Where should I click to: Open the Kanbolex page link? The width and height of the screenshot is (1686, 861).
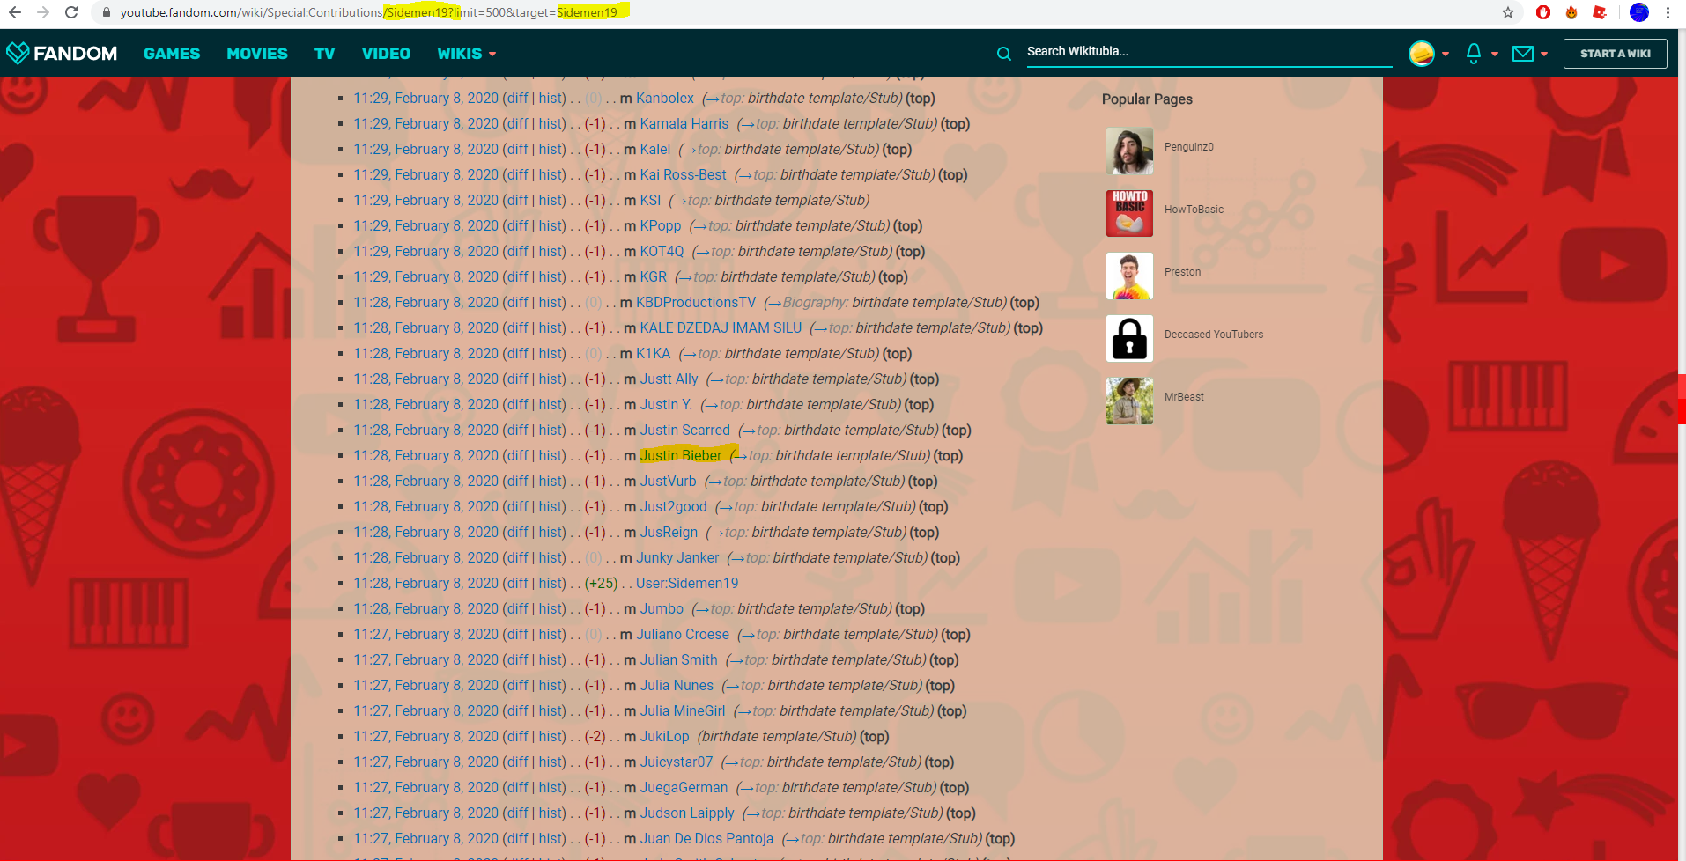coord(665,98)
